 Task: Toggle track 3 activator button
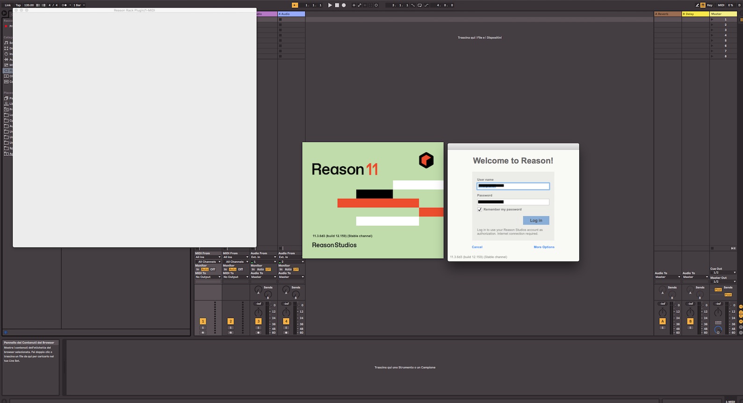[x=259, y=321]
